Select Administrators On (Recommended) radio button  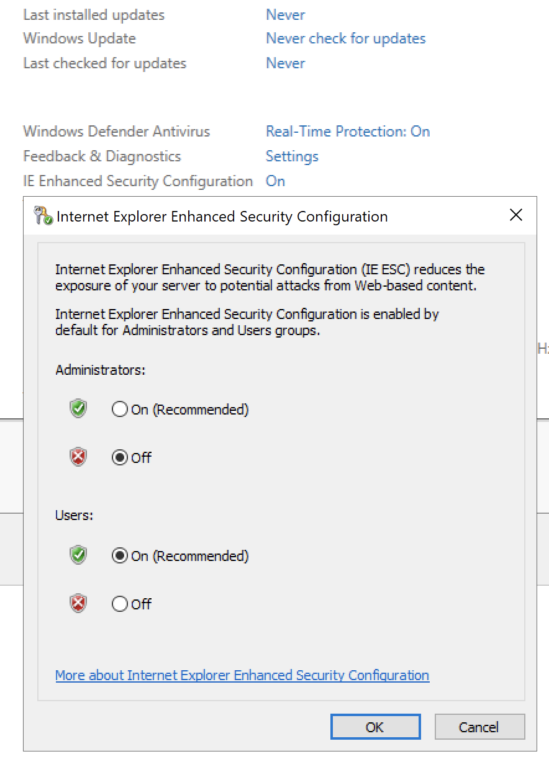[119, 410]
